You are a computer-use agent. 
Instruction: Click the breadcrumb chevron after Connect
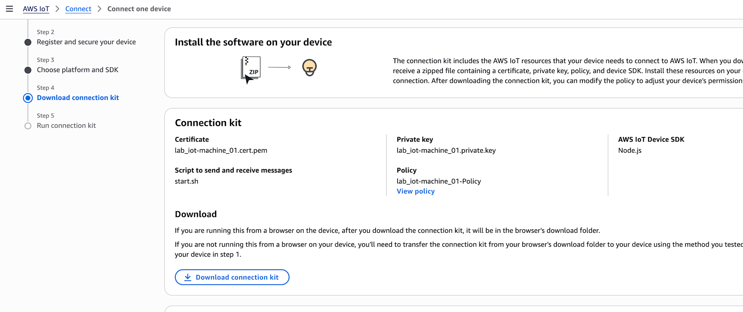pos(99,9)
